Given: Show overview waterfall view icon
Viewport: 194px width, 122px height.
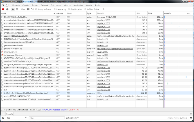Looking at the screenshot, I should [32, 9].
